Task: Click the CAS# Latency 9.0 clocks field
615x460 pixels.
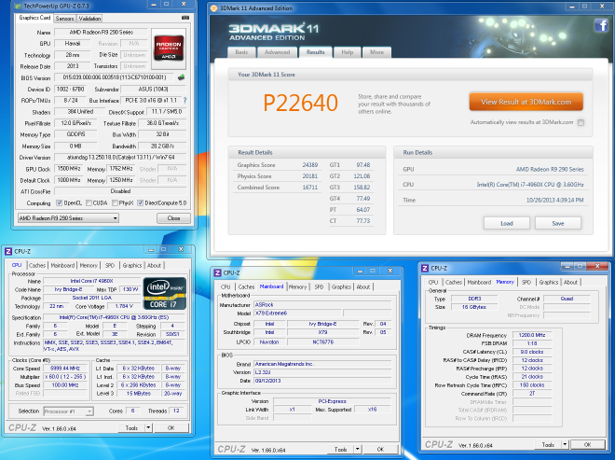Action: click(532, 352)
